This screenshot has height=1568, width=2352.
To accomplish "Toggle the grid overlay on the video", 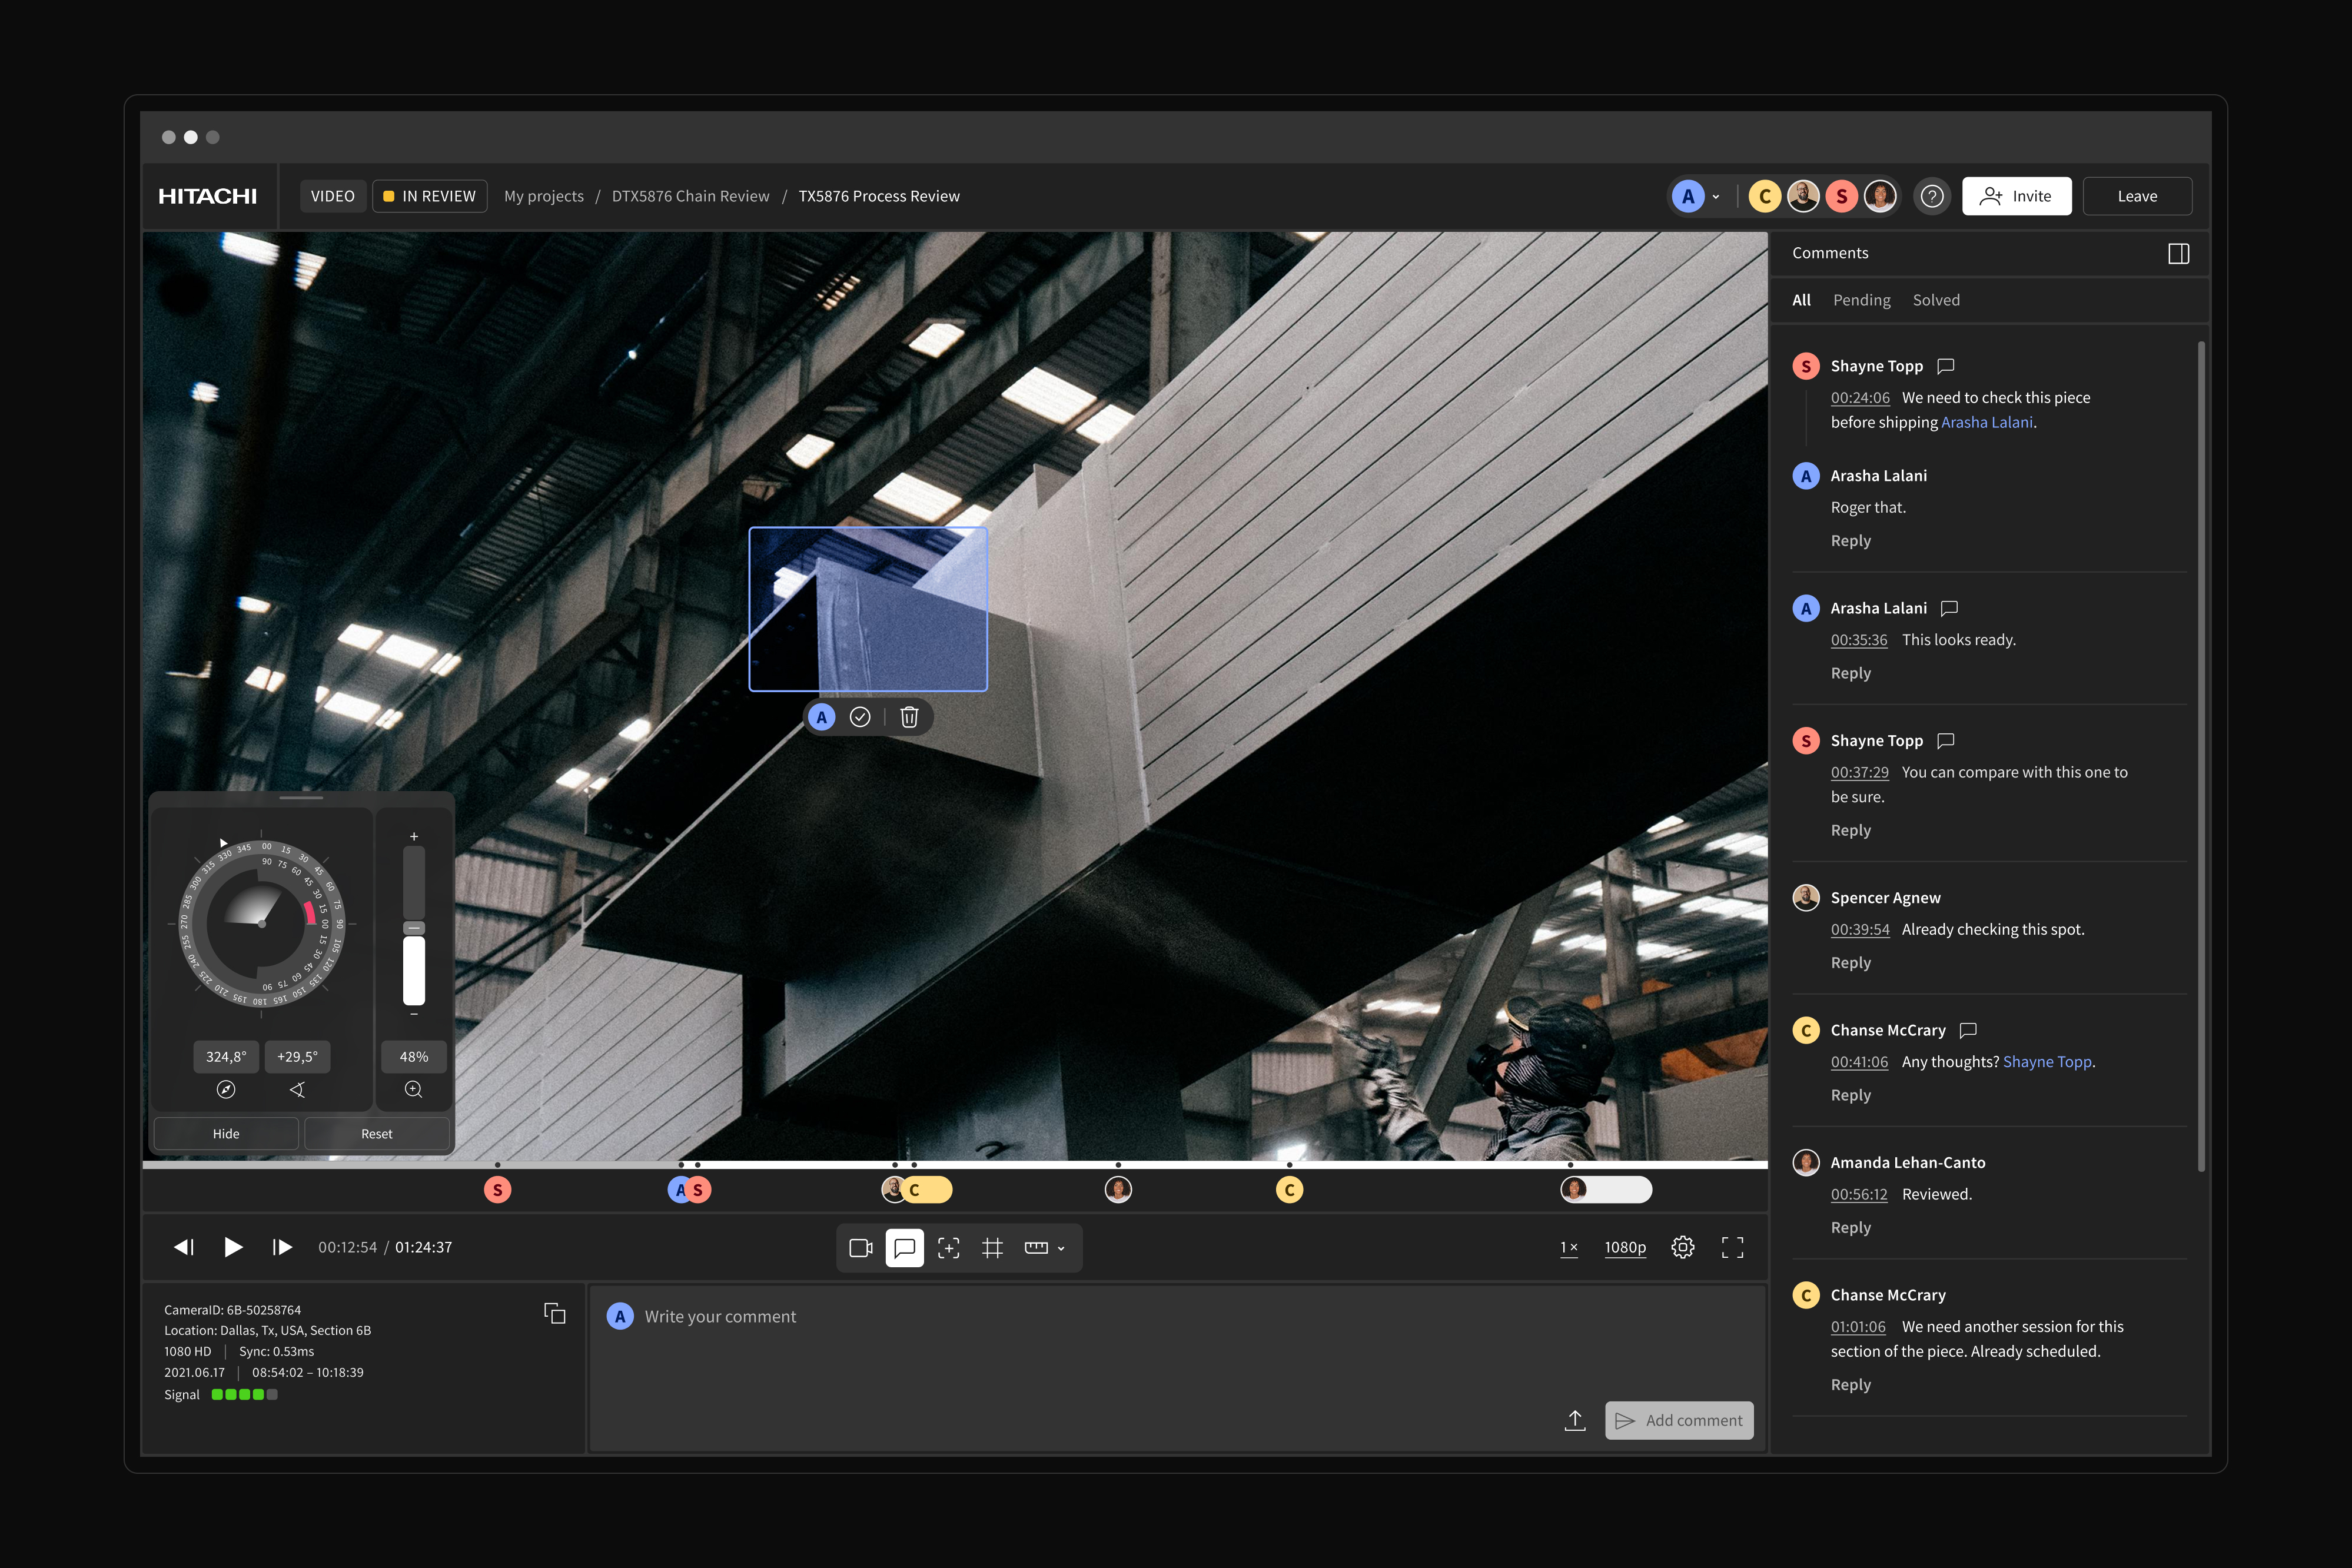I will pos(992,1247).
